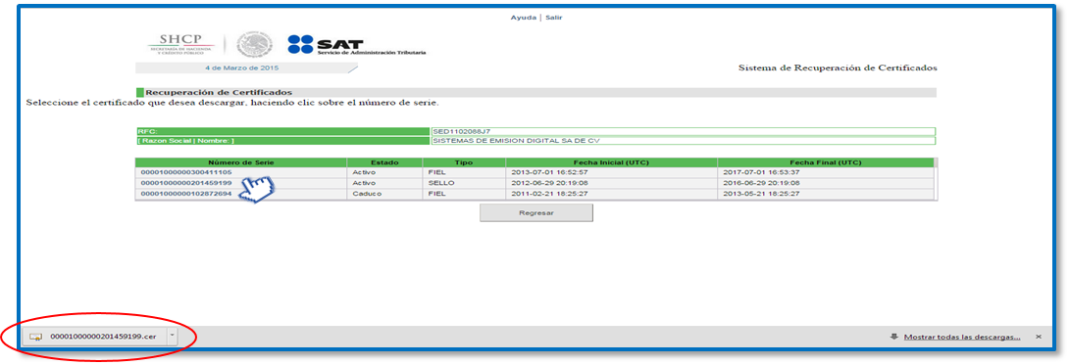Click the 4 de Marzo de 2015 date label

coord(242,68)
